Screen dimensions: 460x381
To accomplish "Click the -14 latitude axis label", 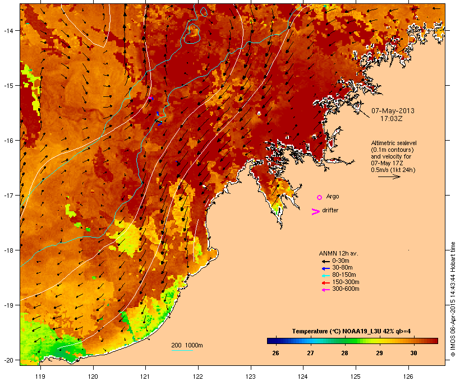I will click(x=8, y=30).
